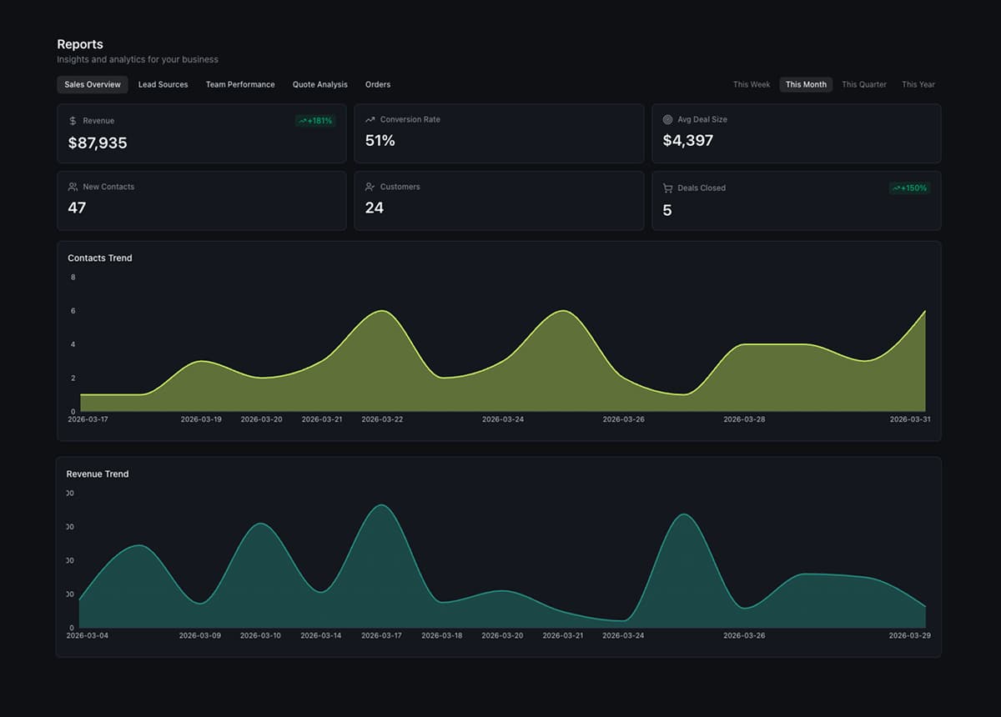Image resolution: width=1001 pixels, height=717 pixels.
Task: Click the +181% revenue growth badge
Action: pos(315,121)
